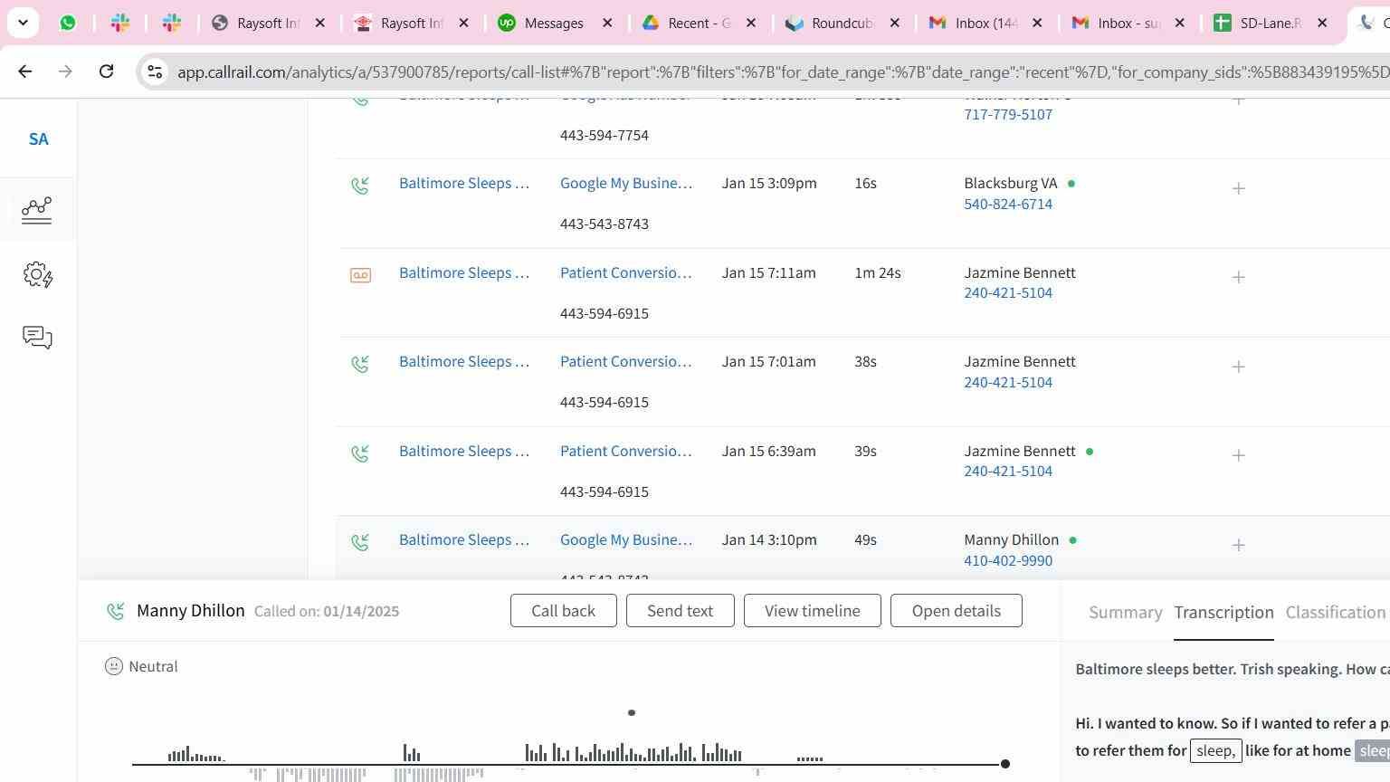Open Baltimore Sleeps company for Jan 15 7:01am
Screen dimensions: 1390x782
(x=464, y=361)
